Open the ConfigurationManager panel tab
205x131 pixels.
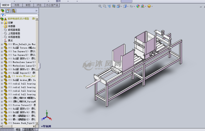pyautogui.click(x=13, y=11)
